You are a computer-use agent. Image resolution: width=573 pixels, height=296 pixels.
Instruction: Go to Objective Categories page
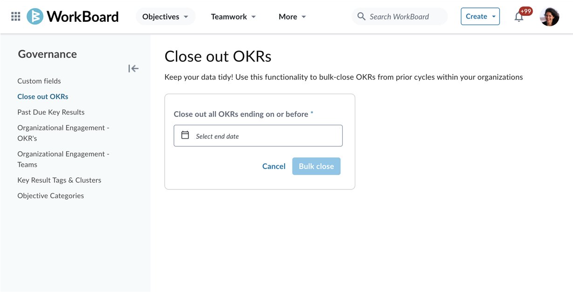pyautogui.click(x=51, y=195)
